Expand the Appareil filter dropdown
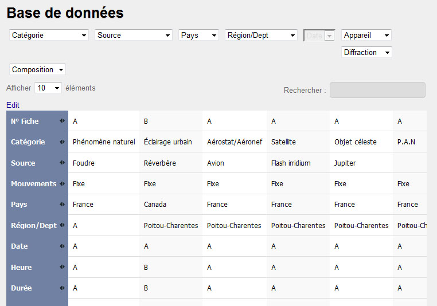437x306 pixels. [366, 35]
